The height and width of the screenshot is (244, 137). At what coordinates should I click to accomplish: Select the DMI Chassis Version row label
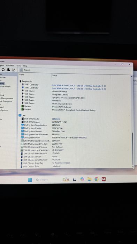click(x=32, y=157)
